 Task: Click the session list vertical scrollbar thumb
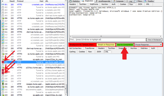tap(66, 89)
